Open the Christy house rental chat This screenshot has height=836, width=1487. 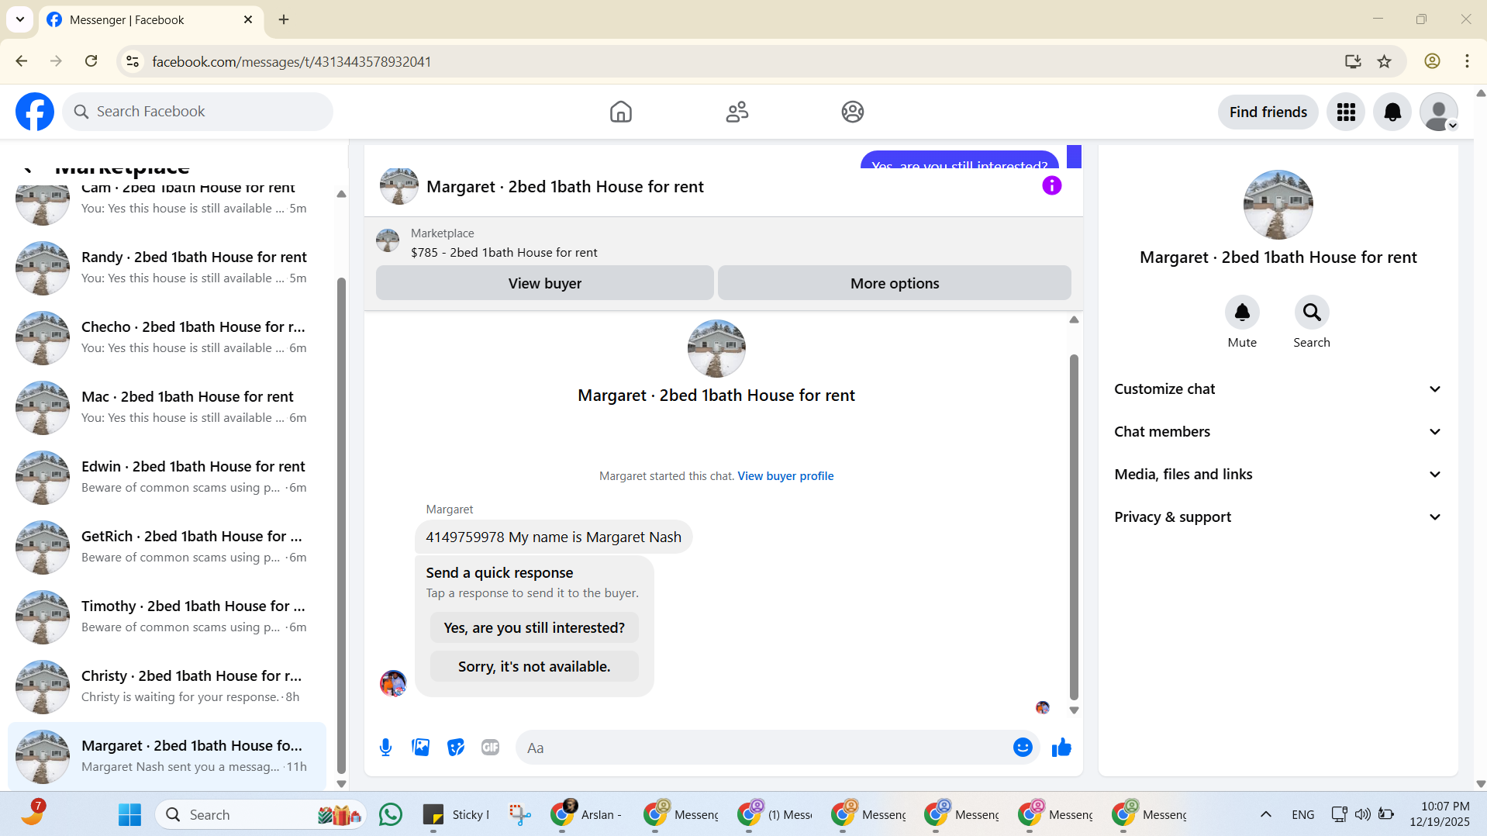tap(167, 686)
